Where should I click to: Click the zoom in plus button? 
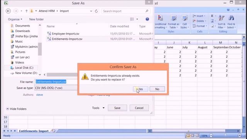(x=239, y=136)
